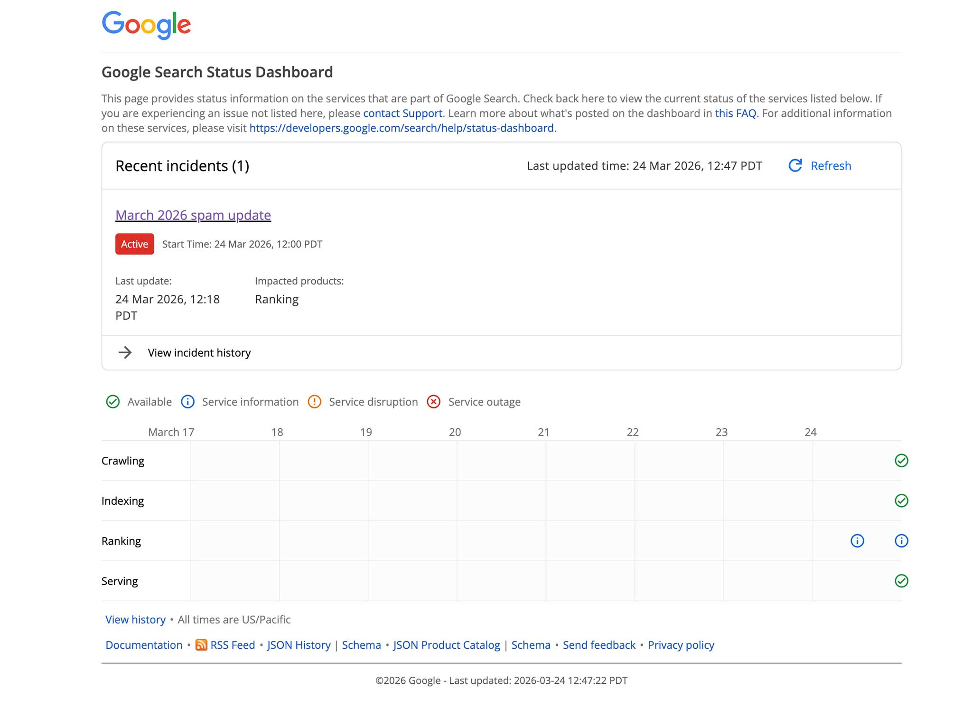Click the Schema link after JSON History
The height and width of the screenshot is (718, 972).
361,645
